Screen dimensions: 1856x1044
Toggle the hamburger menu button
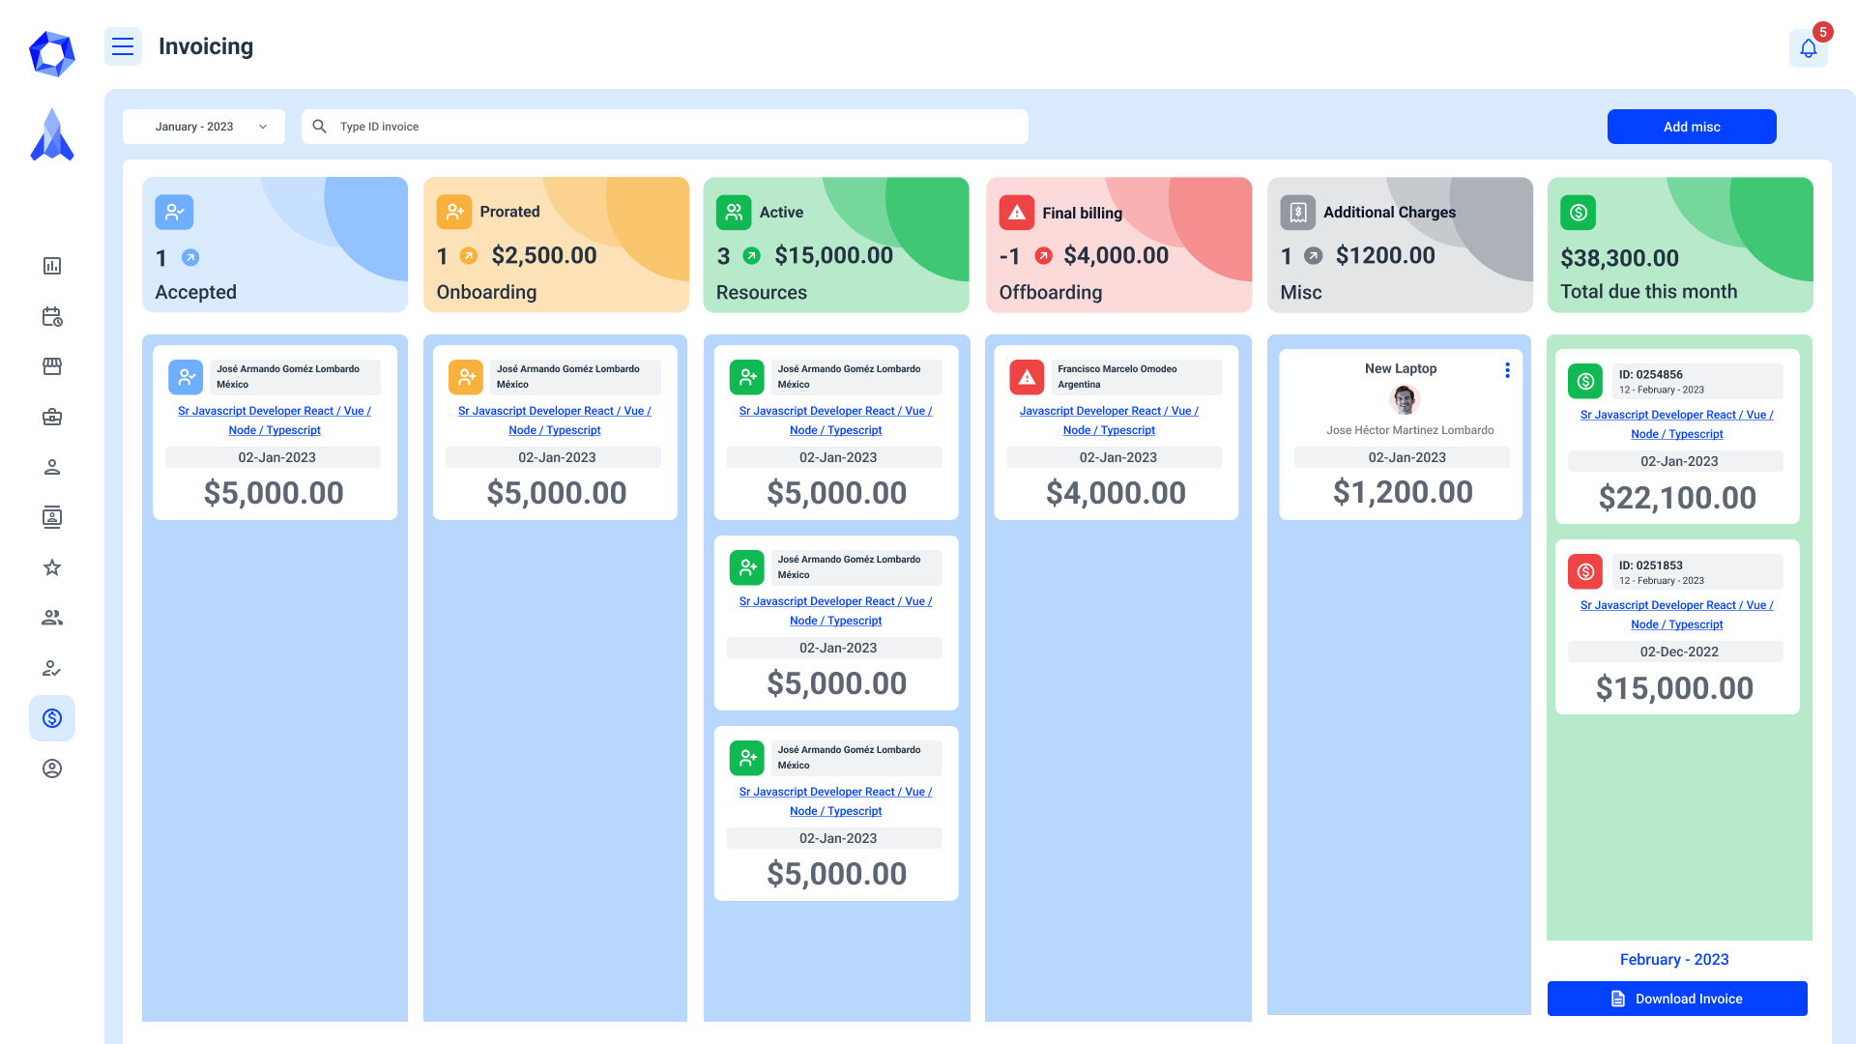click(123, 46)
